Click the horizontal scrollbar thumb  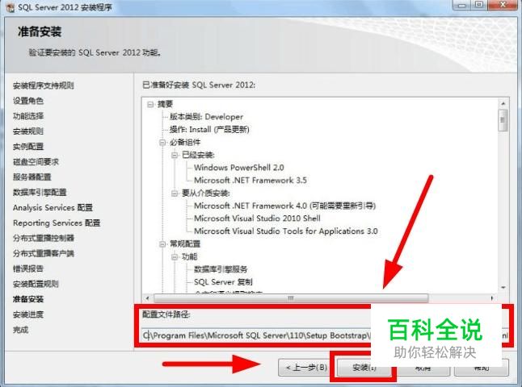pos(291,298)
